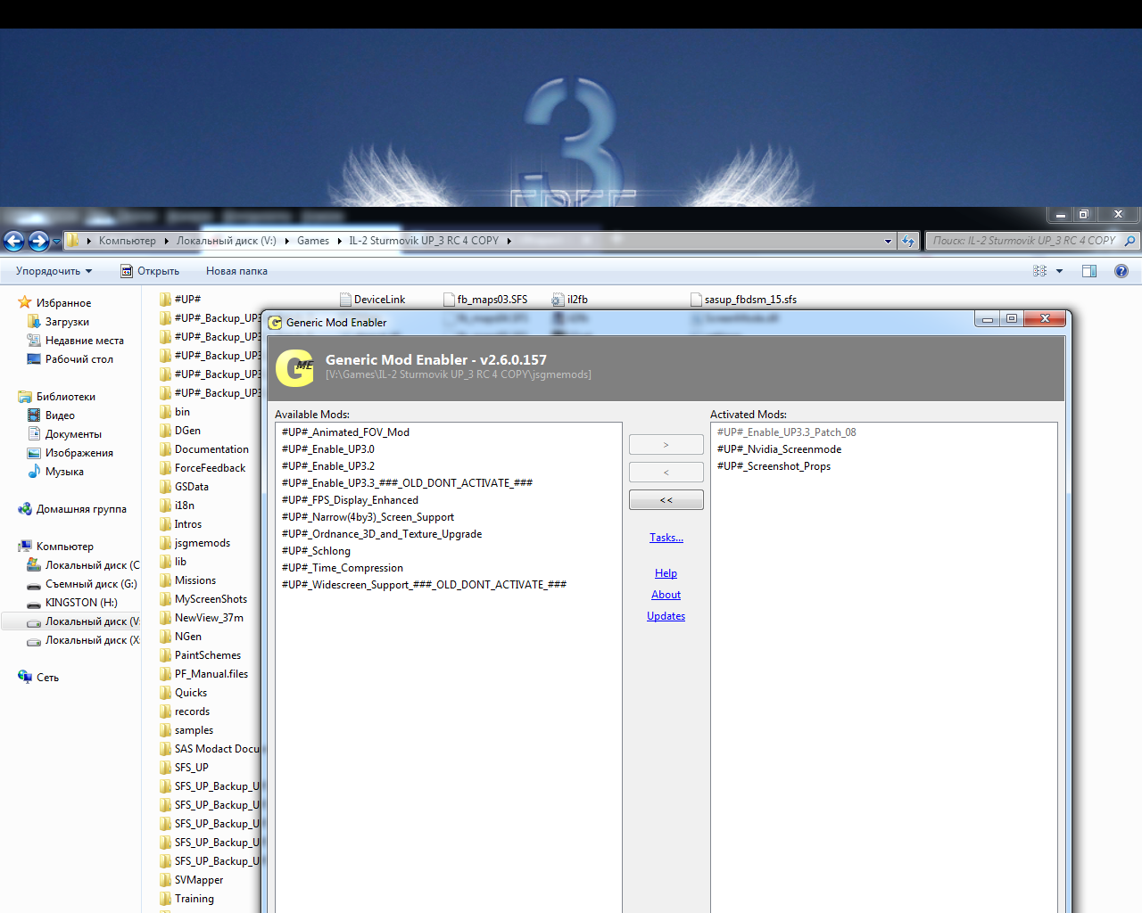Open the Updates link in Mod Enabler
This screenshot has width=1142, height=913.
[666, 616]
